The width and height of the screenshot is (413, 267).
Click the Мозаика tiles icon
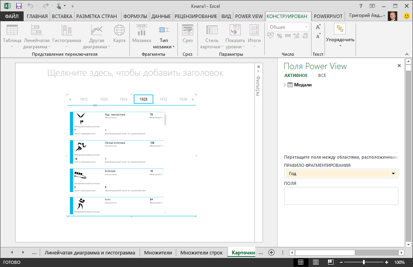click(142, 30)
